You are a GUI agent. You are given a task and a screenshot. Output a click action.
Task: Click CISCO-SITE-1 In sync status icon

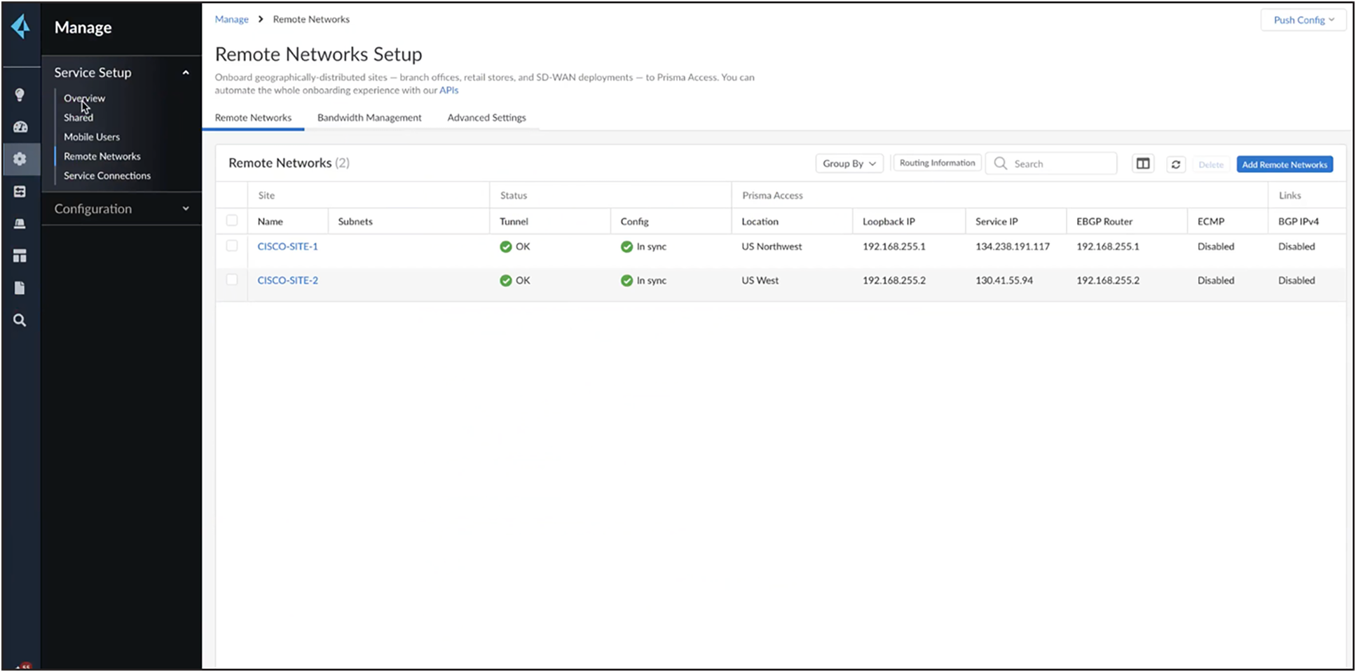coord(626,246)
